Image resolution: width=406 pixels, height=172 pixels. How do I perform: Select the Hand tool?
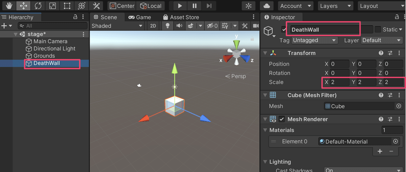(9, 6)
